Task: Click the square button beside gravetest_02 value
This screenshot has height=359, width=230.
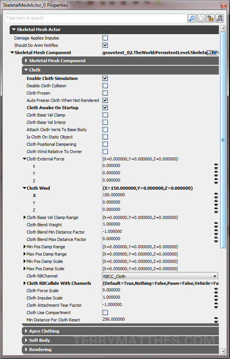Action: point(209,53)
